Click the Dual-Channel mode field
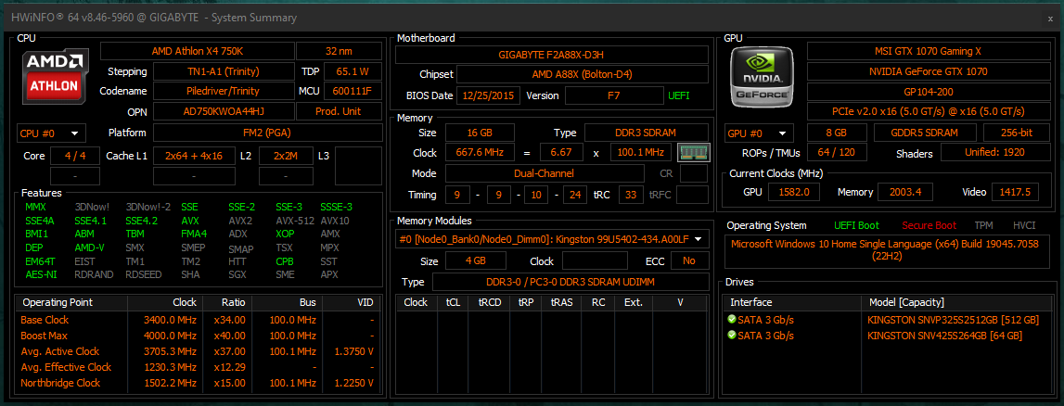This screenshot has height=406, width=1064. (543, 173)
